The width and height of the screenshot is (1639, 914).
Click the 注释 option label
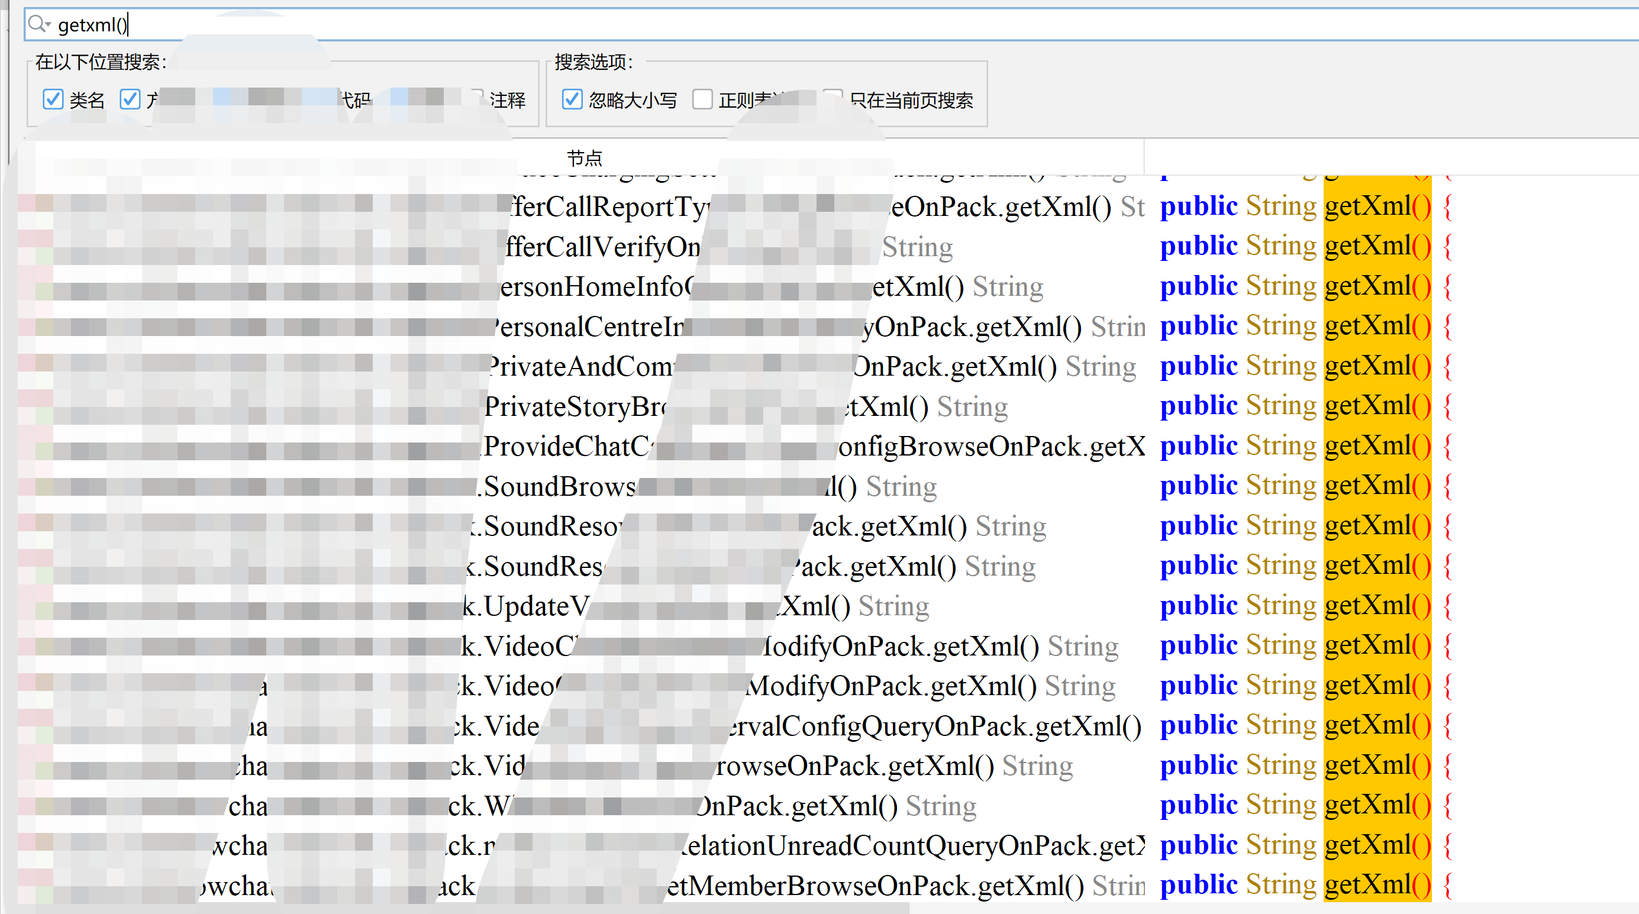507,101
